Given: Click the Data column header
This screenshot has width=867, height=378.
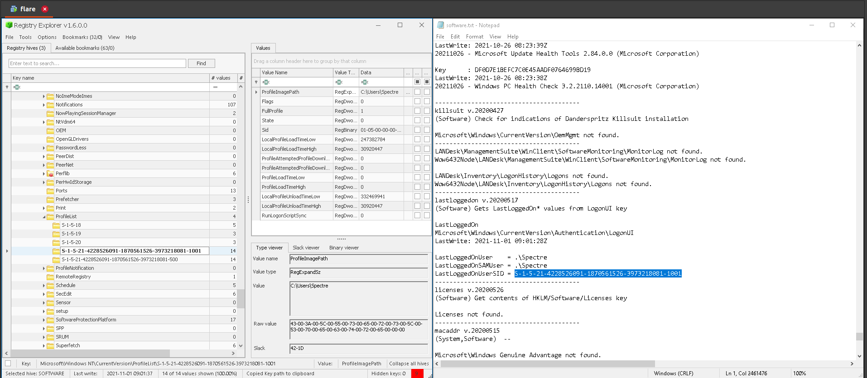Looking at the screenshot, I should (x=381, y=72).
